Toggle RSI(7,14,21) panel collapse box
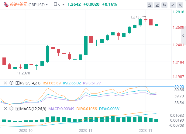This screenshot has width=186, height=134. coord(17,83)
